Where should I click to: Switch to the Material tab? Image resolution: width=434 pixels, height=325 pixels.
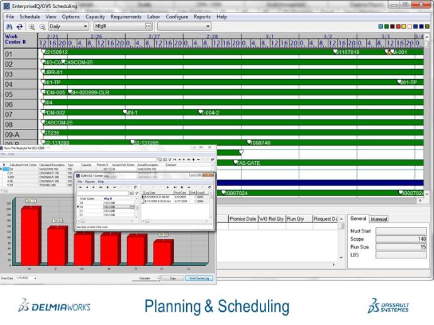click(x=379, y=219)
